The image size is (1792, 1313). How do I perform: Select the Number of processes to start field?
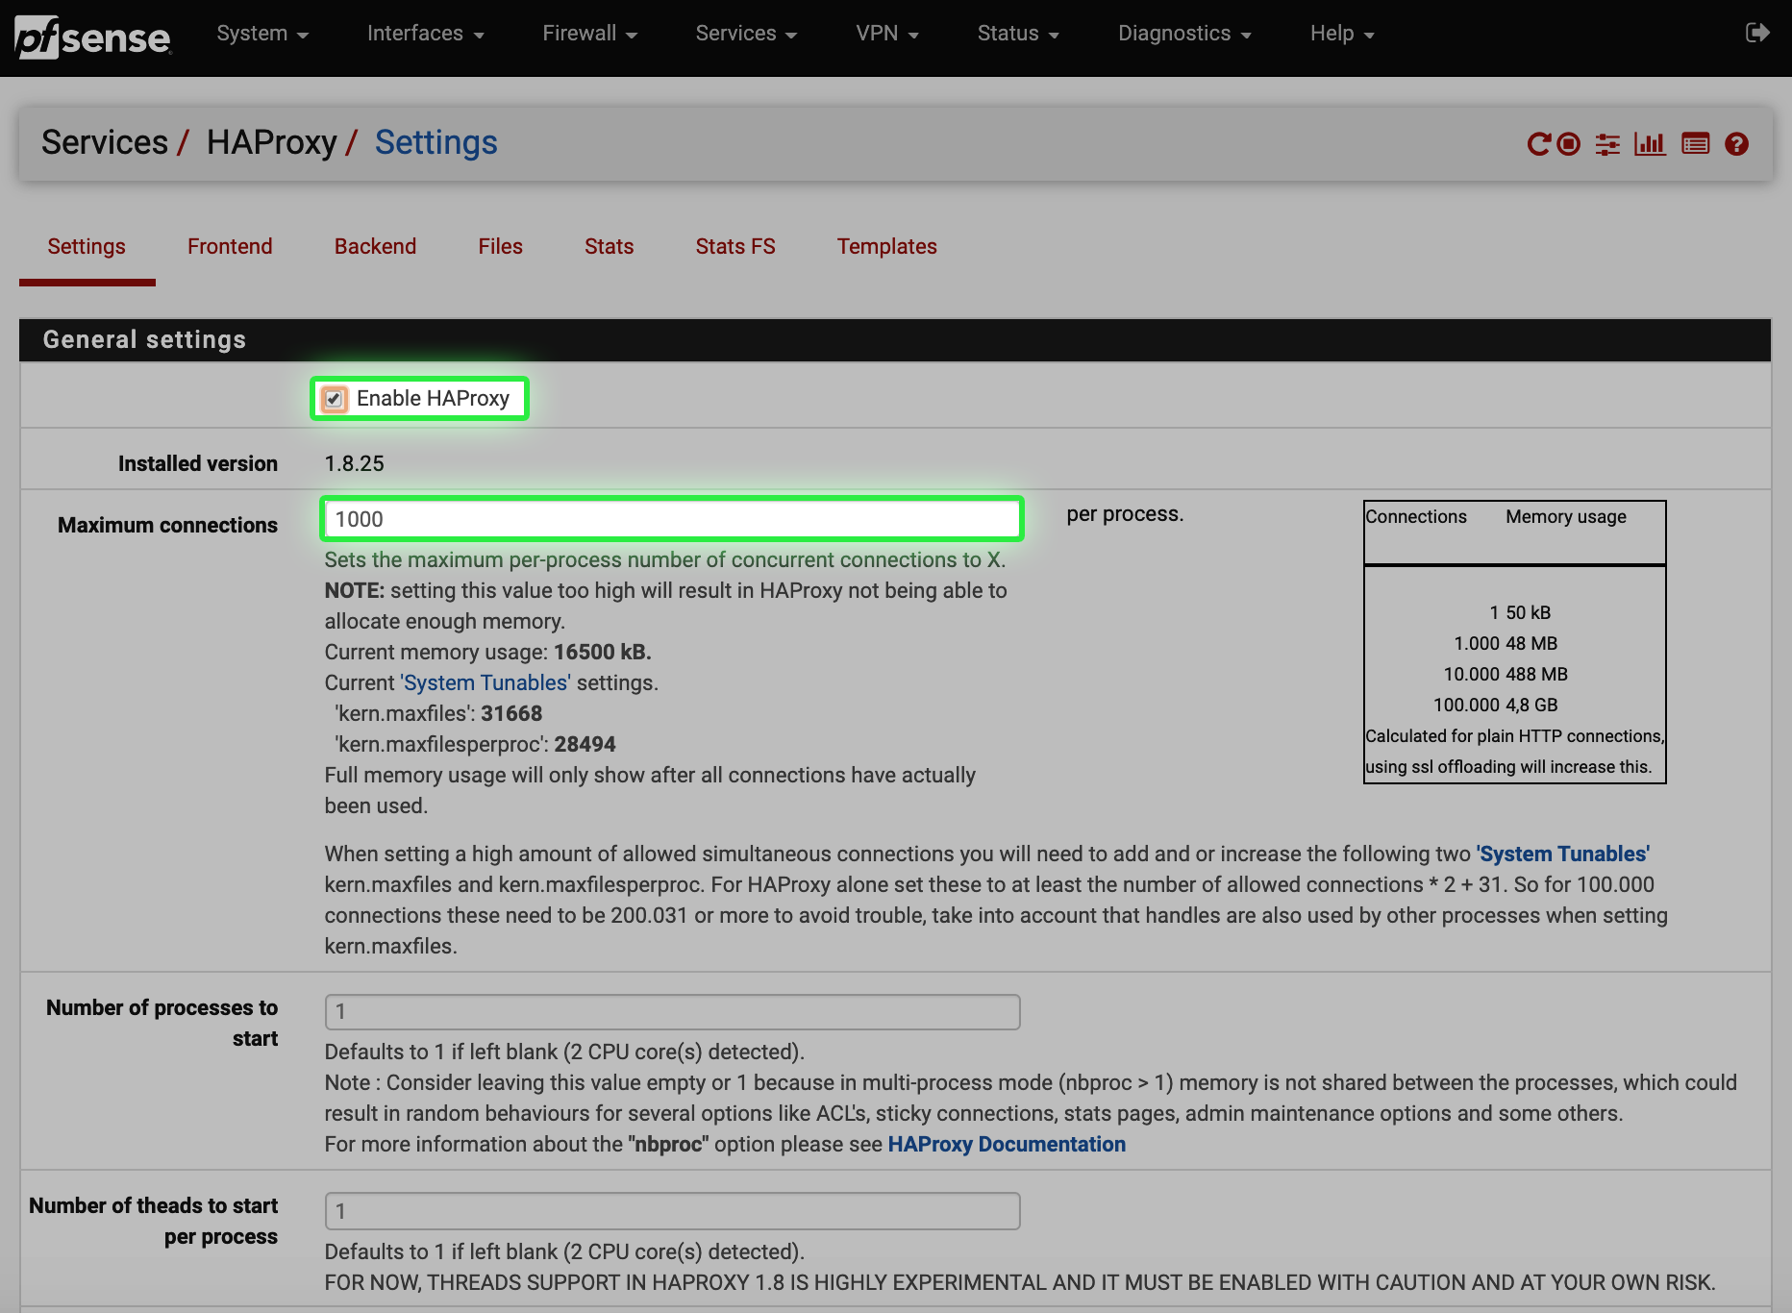[x=671, y=1011]
